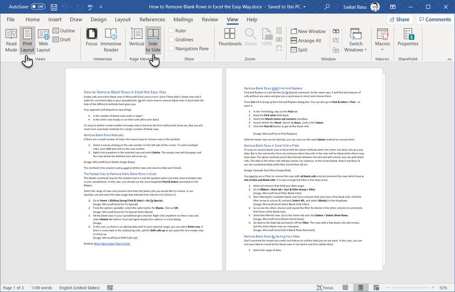The image size is (455, 292).
Task: Click the Thumbnails button
Action: pyautogui.click(x=230, y=37)
